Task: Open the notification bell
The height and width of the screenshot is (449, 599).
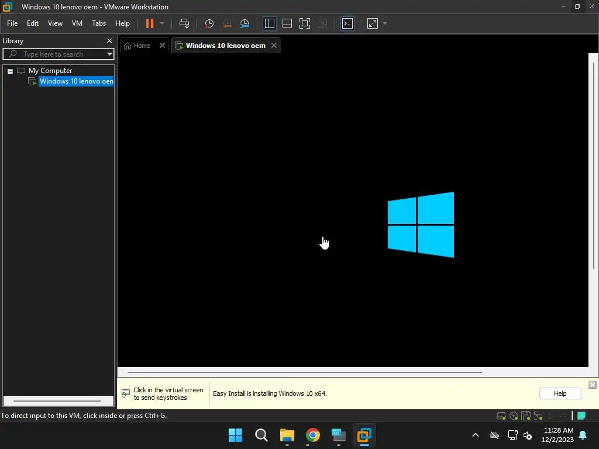Action: pyautogui.click(x=583, y=435)
